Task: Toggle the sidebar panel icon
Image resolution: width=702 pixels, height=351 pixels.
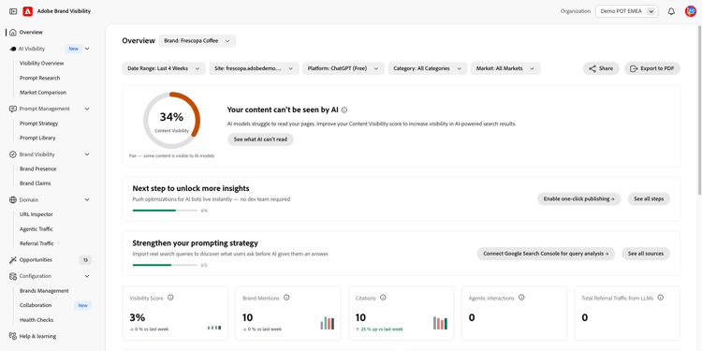Action: click(13, 11)
